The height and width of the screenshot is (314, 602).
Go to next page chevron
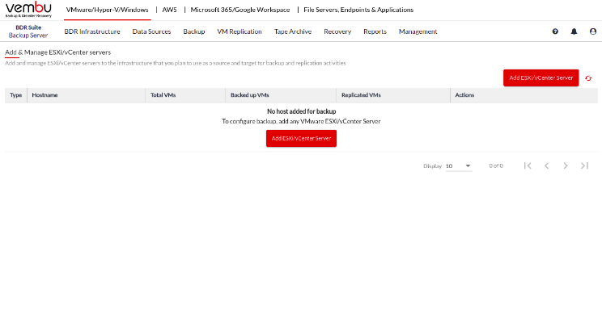pyautogui.click(x=566, y=165)
